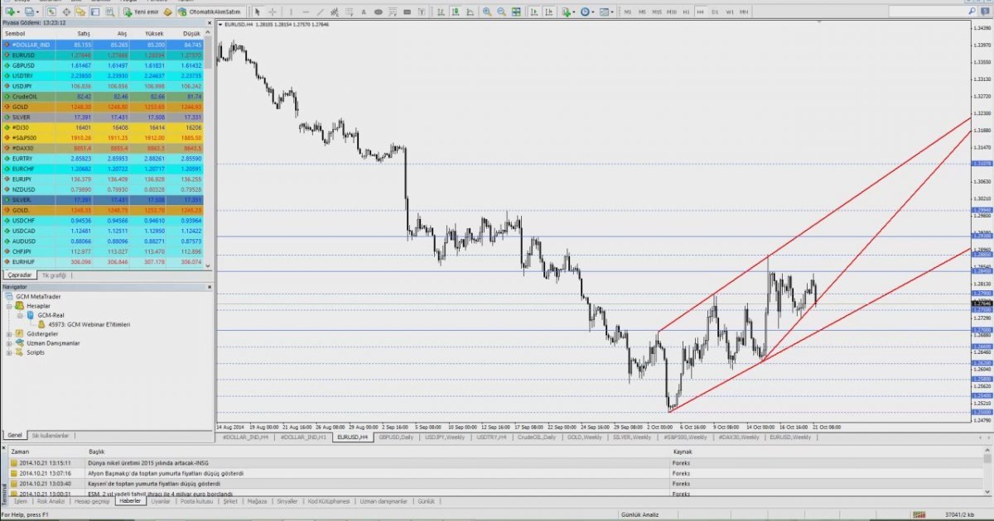Open the #DAX30,Weekly chart tab
This screenshot has height=521, width=994.
pyautogui.click(x=739, y=437)
